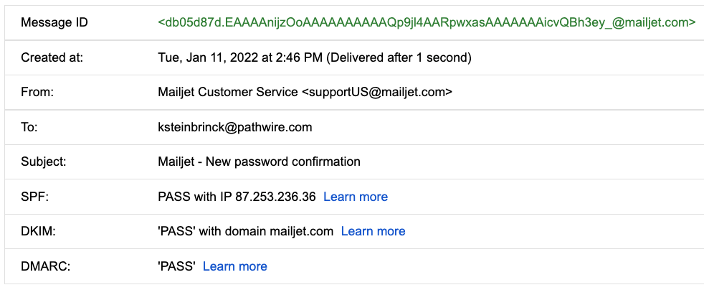The height and width of the screenshot is (295, 704).
Task: Select the green Message ID value
Action: 427,22
